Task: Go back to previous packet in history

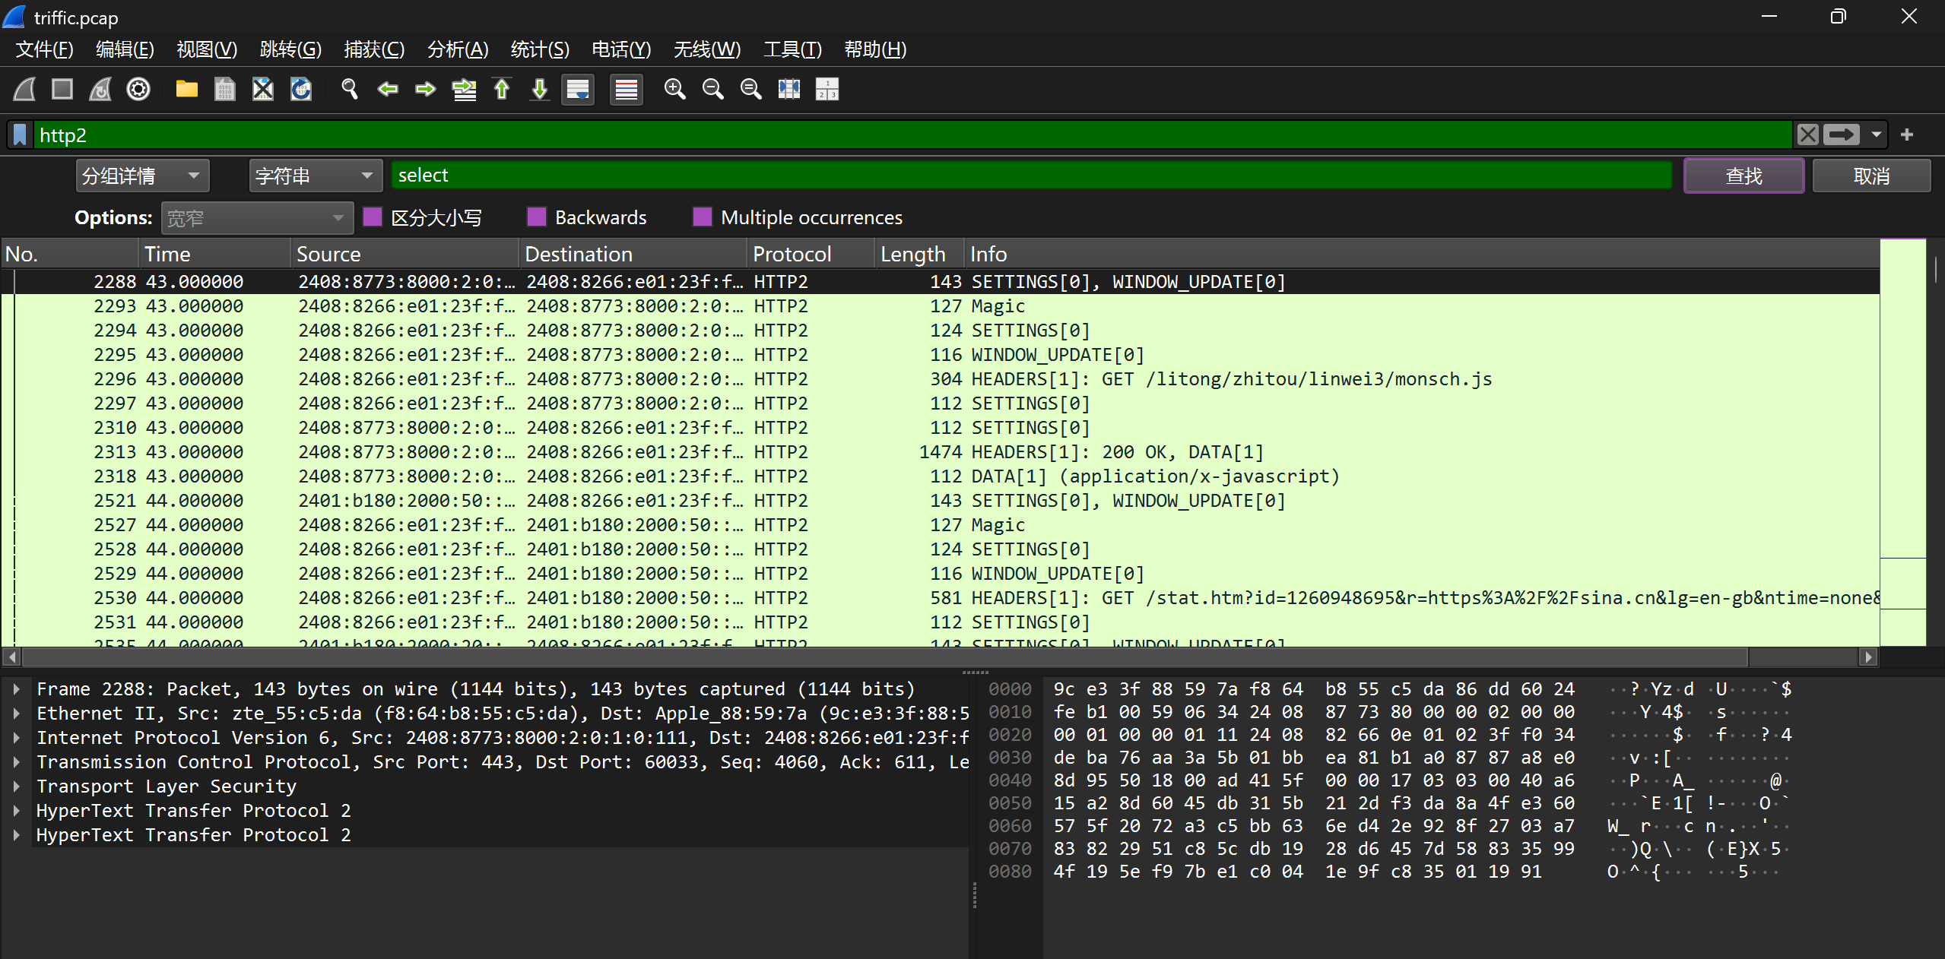Action: (388, 90)
